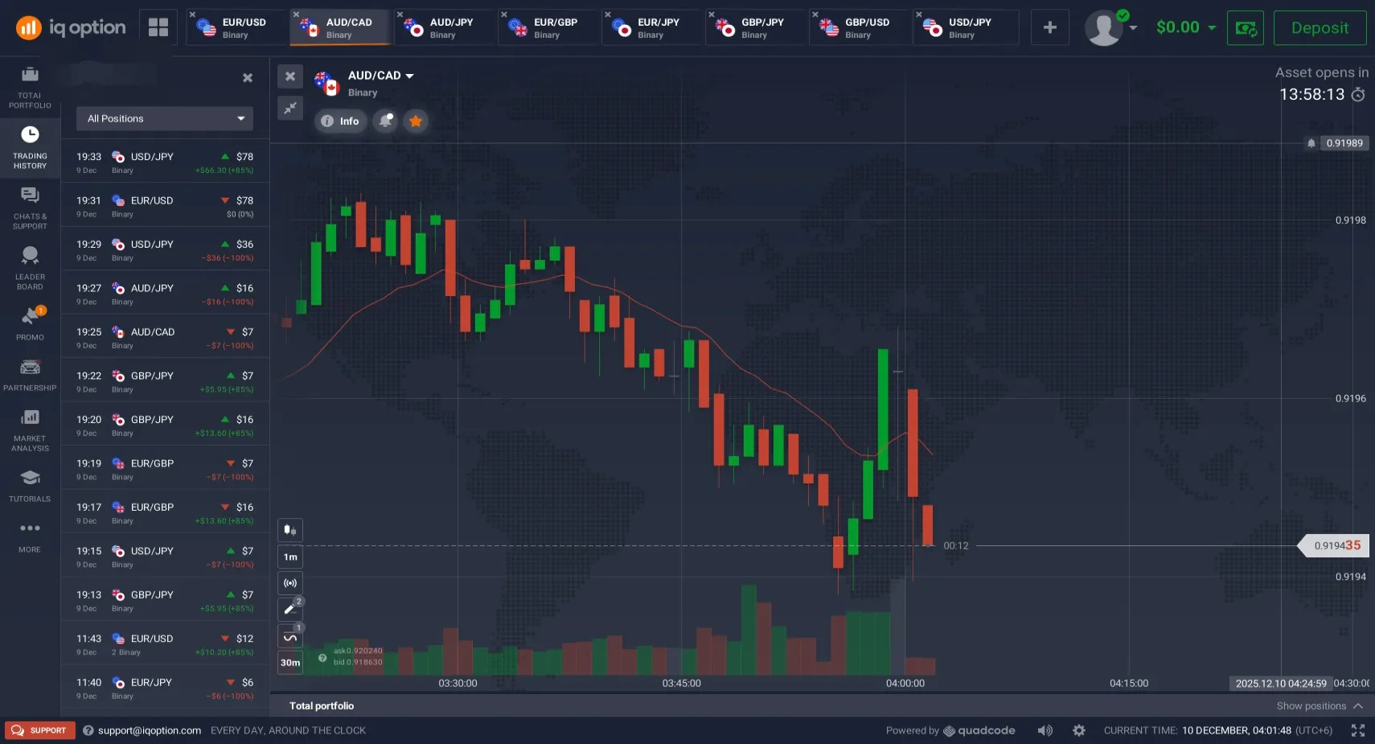Switch to the GBP/JPY Binary tab
This screenshot has height=744, width=1375.
(754, 27)
